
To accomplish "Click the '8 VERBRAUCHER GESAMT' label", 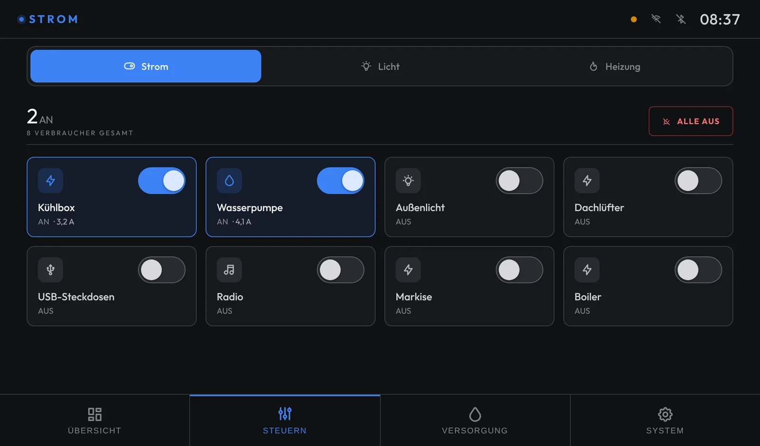I will (80, 133).
